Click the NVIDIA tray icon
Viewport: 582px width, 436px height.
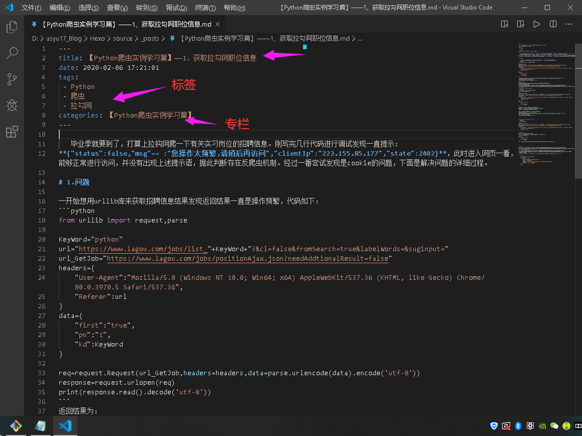[x=542, y=426]
